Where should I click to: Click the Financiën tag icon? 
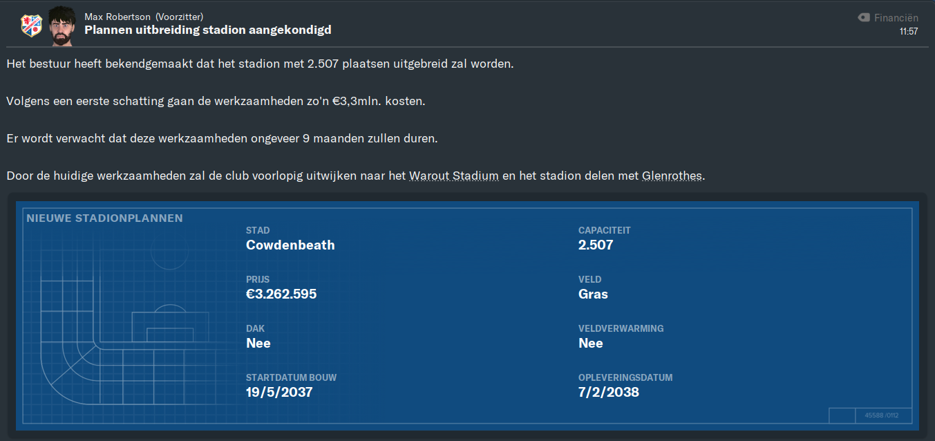[x=864, y=18]
